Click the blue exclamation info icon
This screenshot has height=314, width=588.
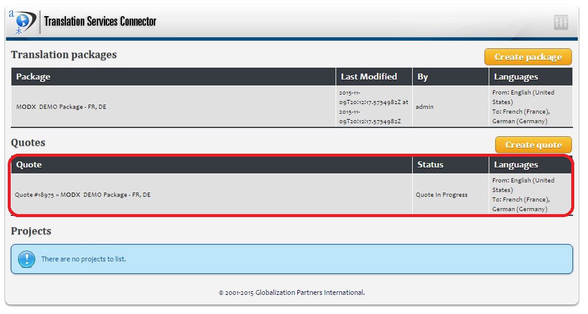(27, 259)
